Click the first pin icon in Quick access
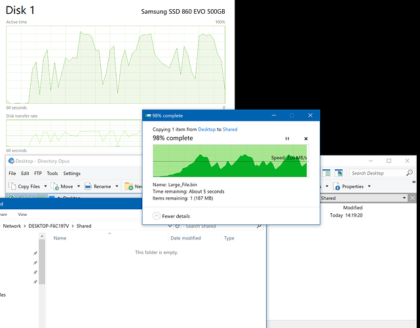 point(35,253)
